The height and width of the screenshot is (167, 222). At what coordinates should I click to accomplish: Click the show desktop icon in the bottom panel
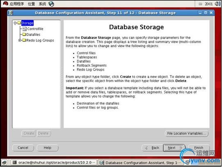[x=5, y=162]
